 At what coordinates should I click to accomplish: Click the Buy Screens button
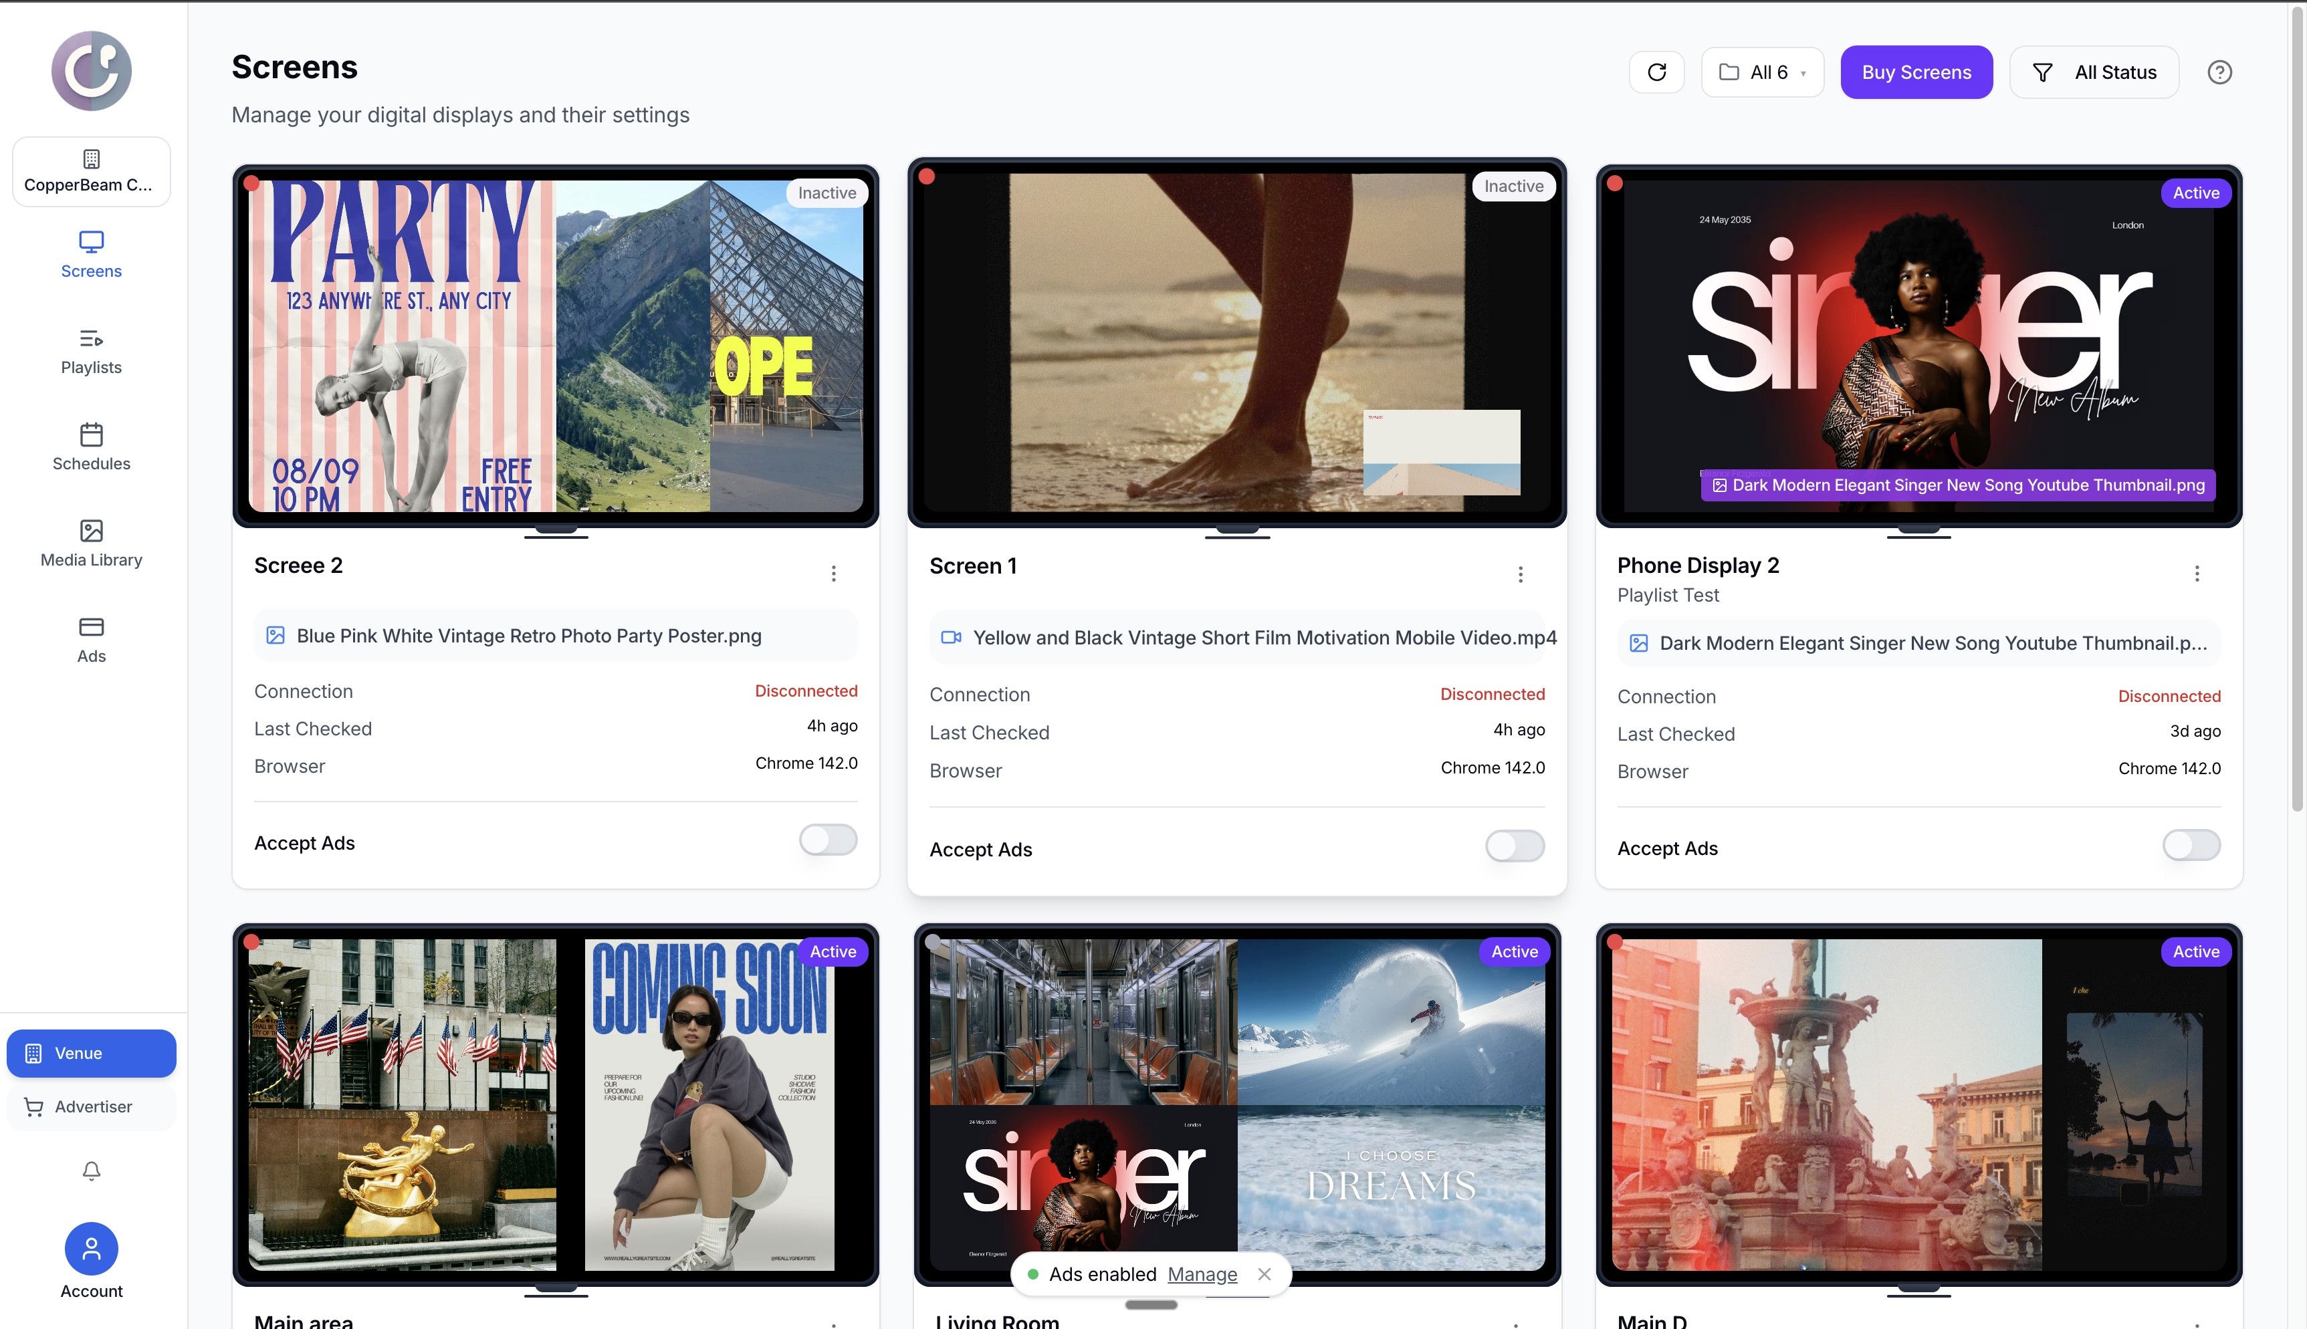tap(1916, 72)
